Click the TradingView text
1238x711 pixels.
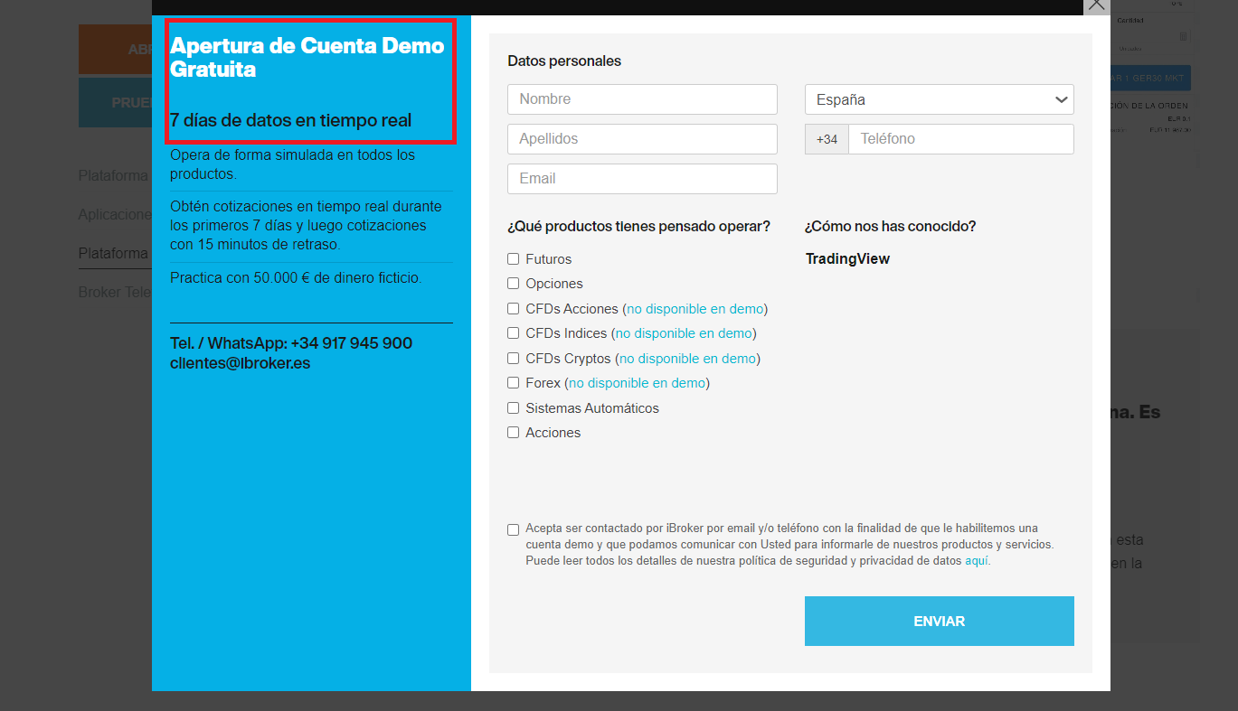coord(847,259)
